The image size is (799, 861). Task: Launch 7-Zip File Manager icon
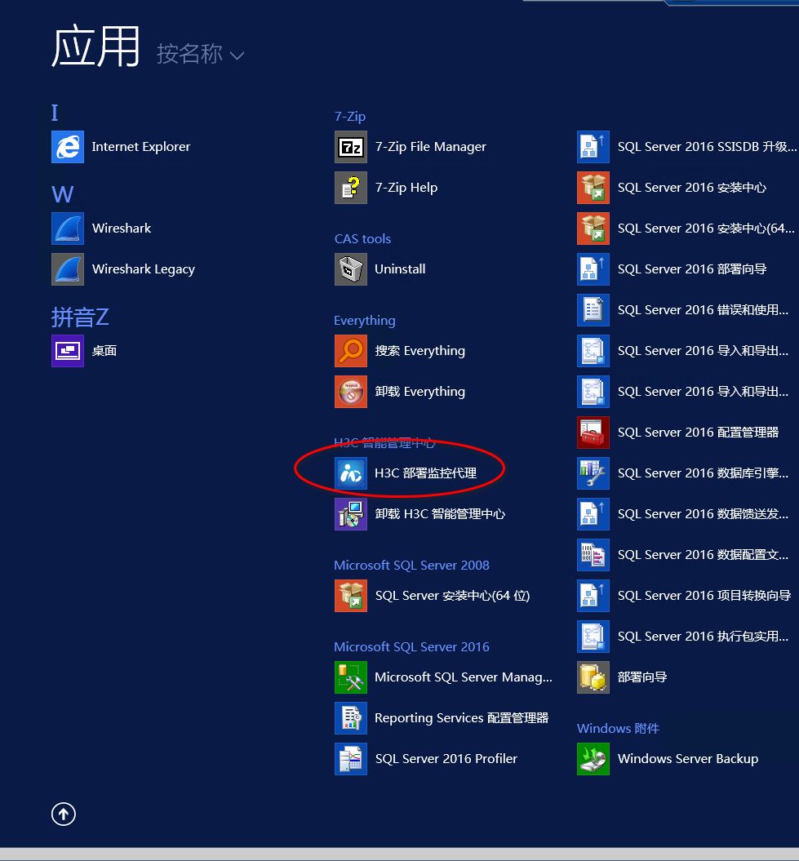[351, 147]
